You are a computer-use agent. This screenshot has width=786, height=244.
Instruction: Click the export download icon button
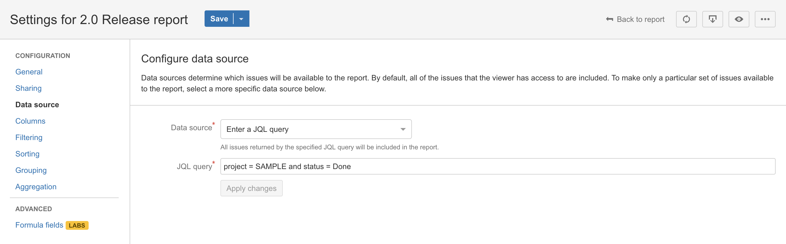point(712,19)
